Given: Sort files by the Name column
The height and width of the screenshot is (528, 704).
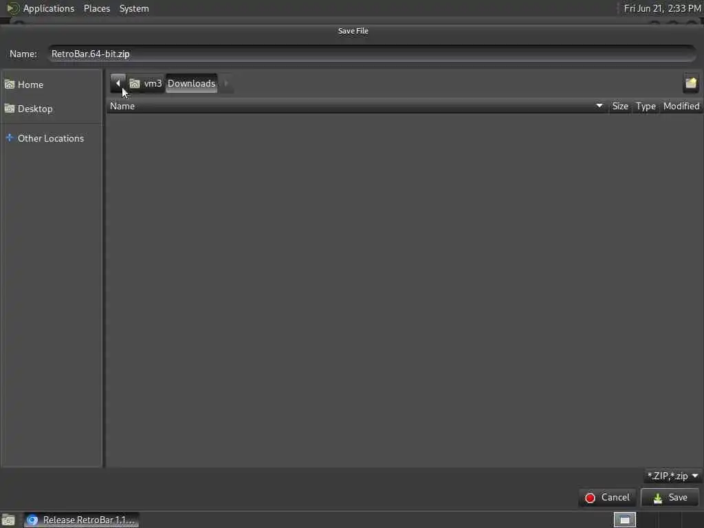Looking at the screenshot, I should pyautogui.click(x=357, y=107).
